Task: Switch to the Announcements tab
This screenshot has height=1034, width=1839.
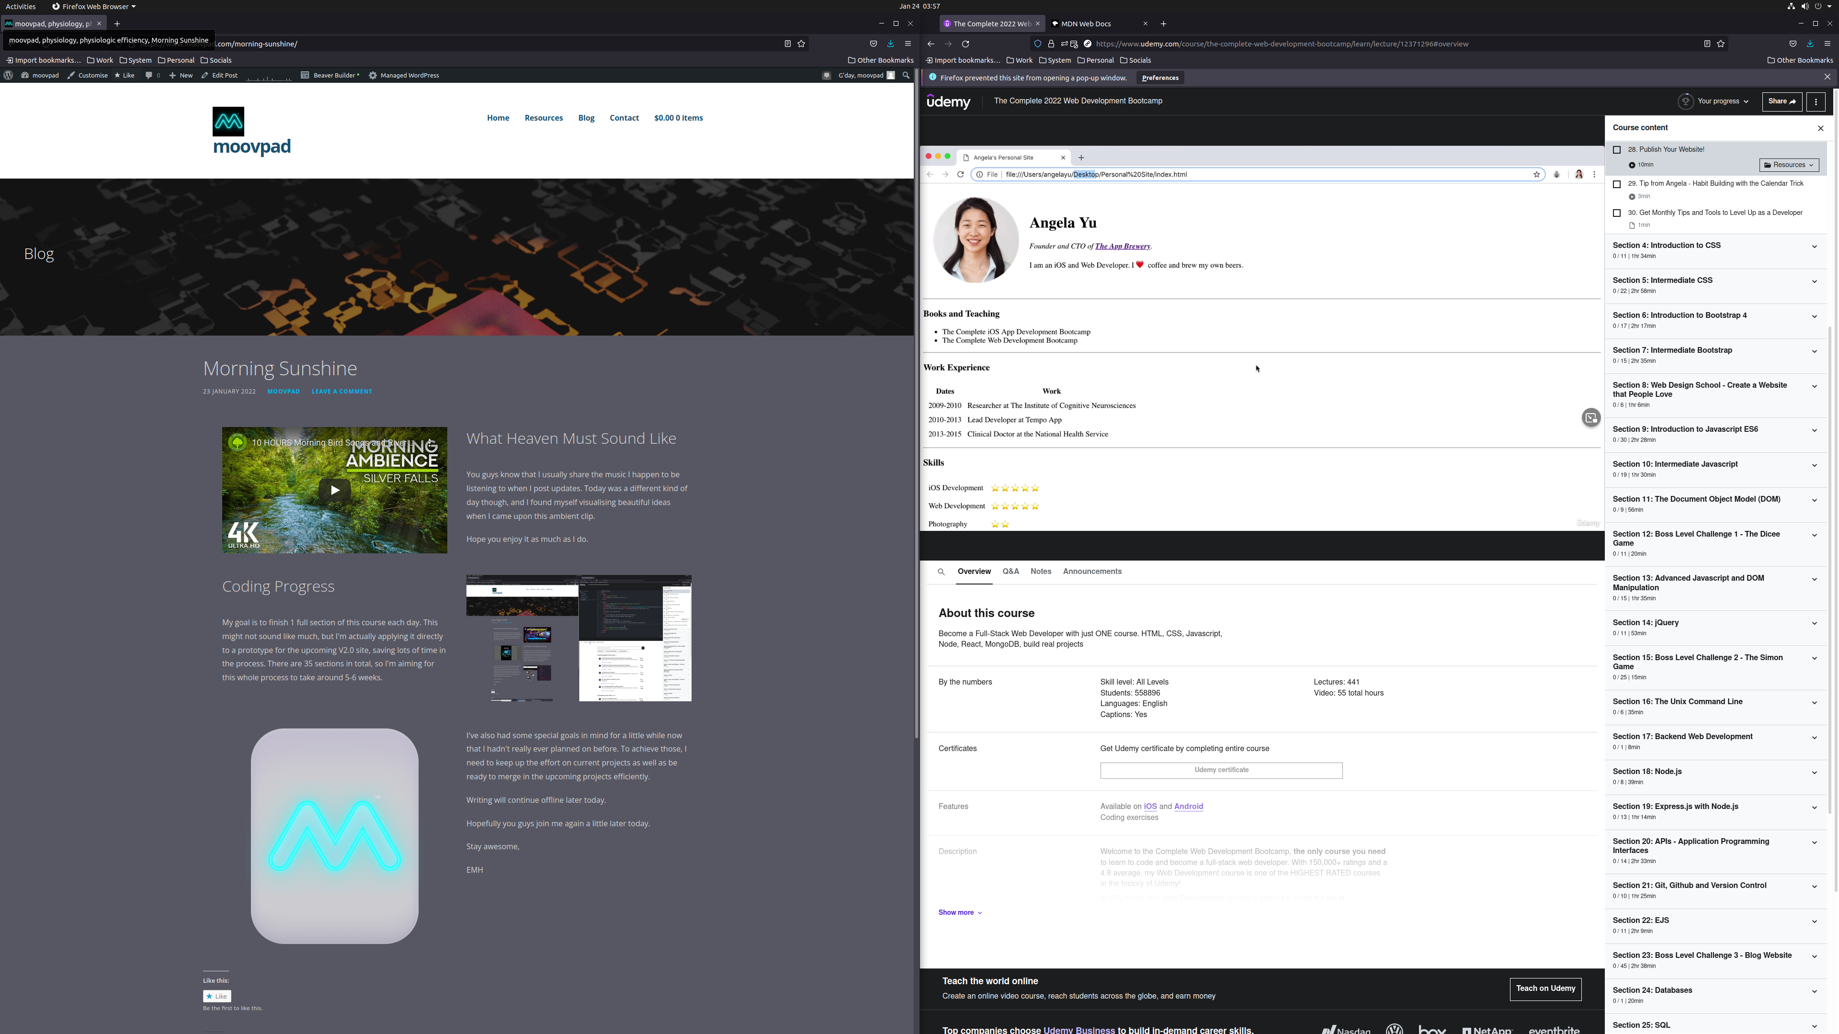Action: [x=1091, y=572]
